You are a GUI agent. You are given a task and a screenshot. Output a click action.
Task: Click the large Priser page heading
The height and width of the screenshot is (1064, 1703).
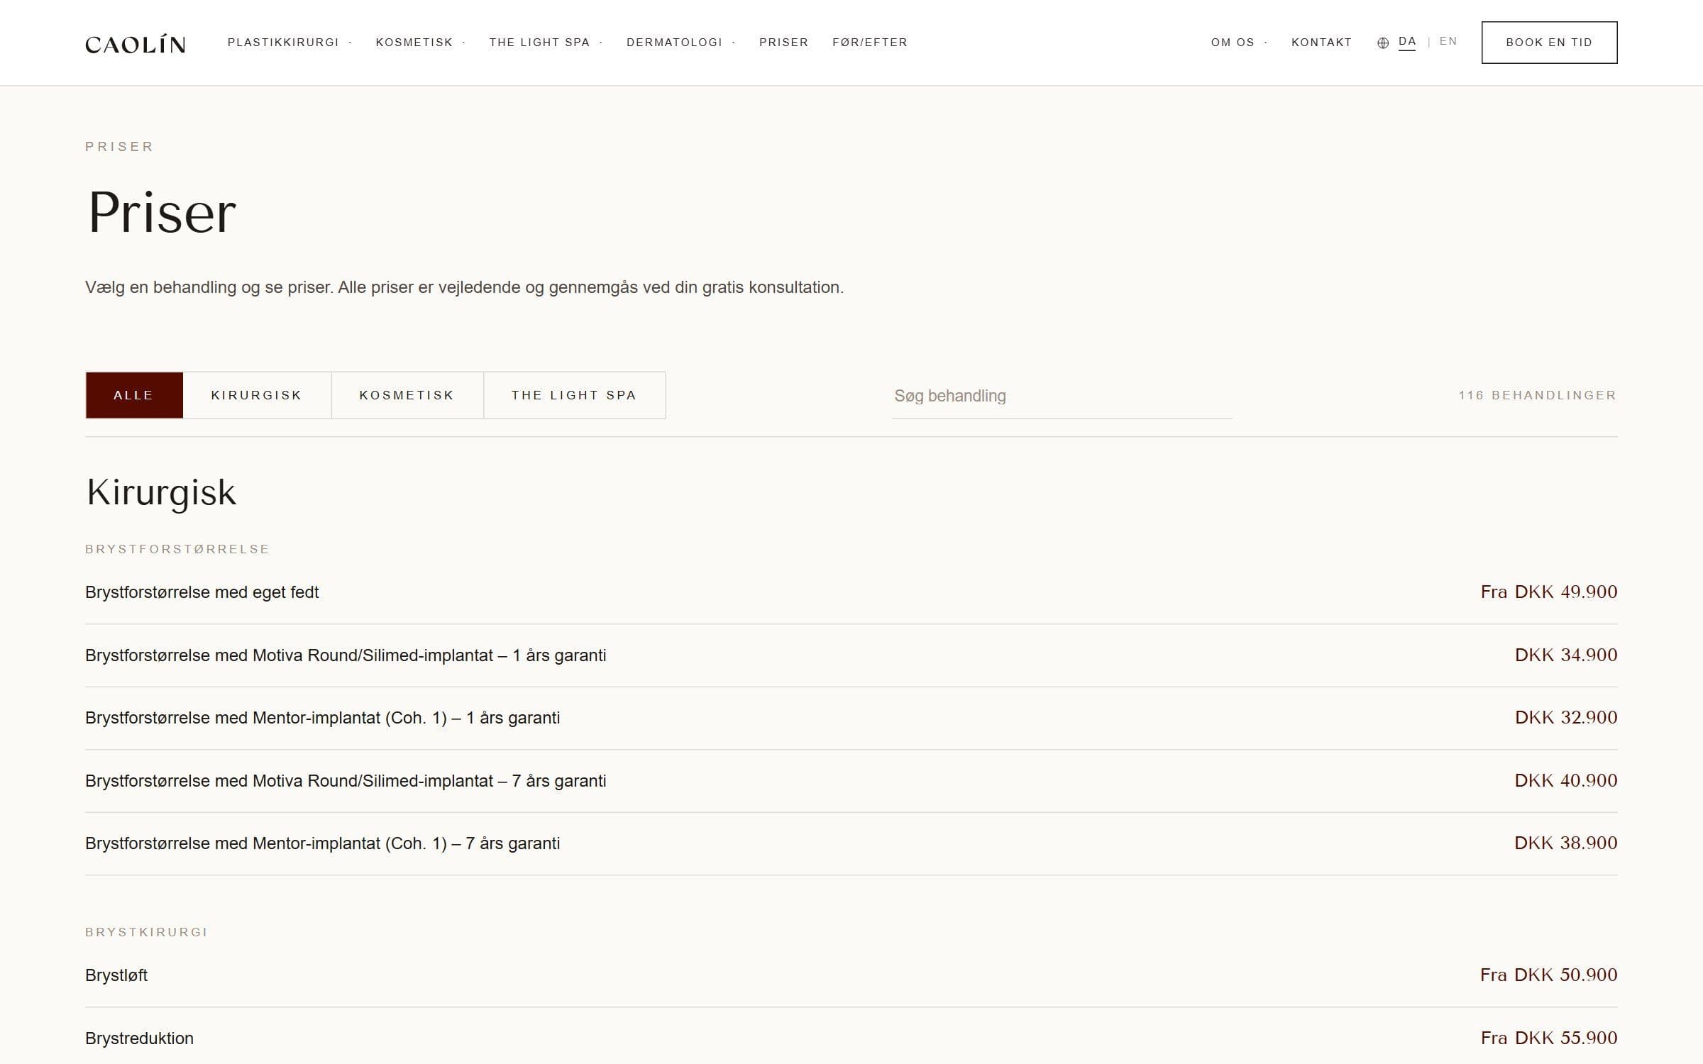pyautogui.click(x=162, y=212)
